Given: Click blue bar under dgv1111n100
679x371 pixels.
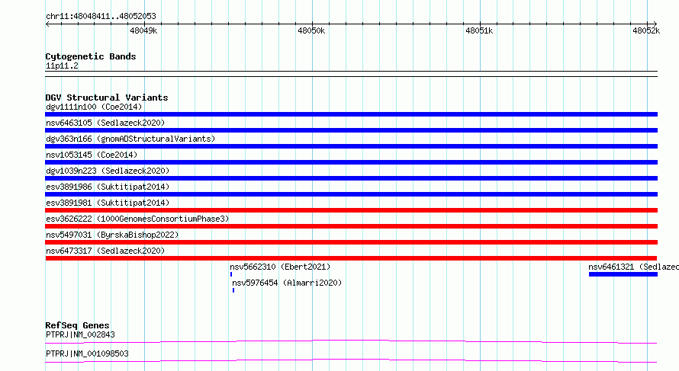Looking at the screenshot, I should point(351,114).
